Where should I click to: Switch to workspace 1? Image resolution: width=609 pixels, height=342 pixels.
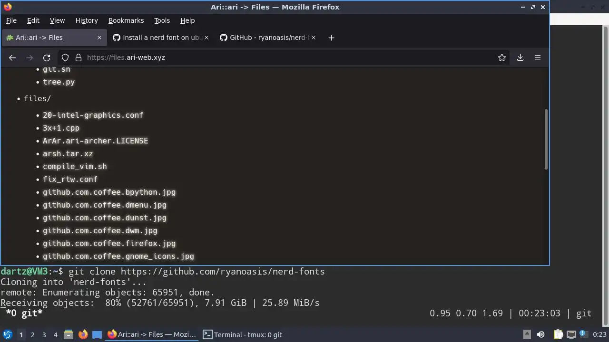pos(21,335)
